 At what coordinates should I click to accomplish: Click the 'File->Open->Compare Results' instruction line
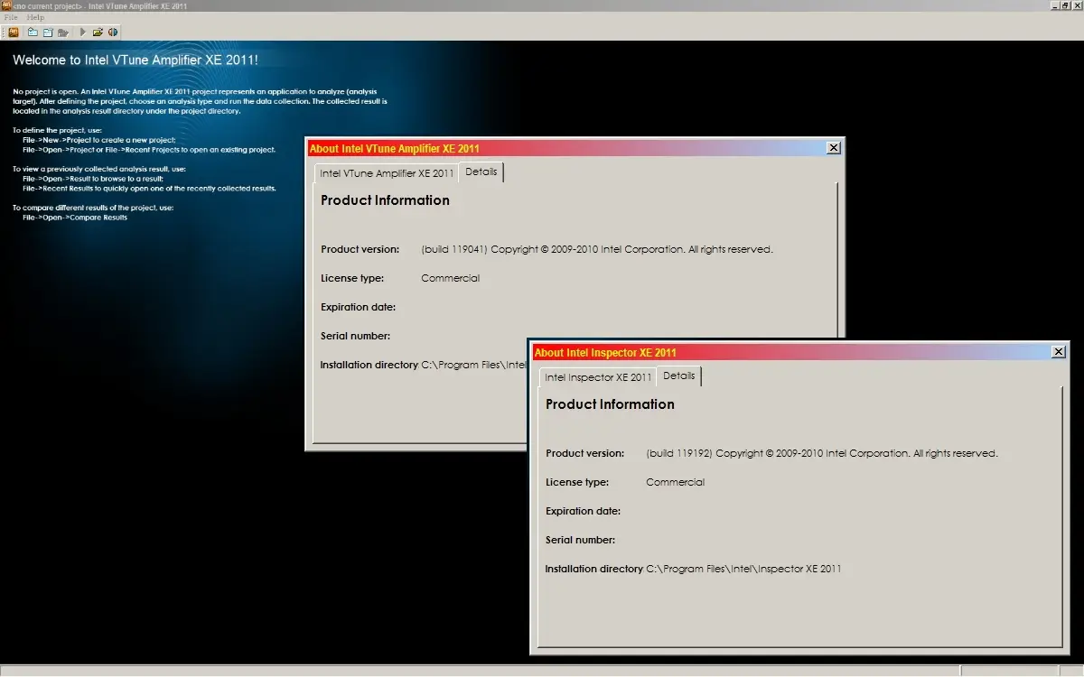(75, 218)
